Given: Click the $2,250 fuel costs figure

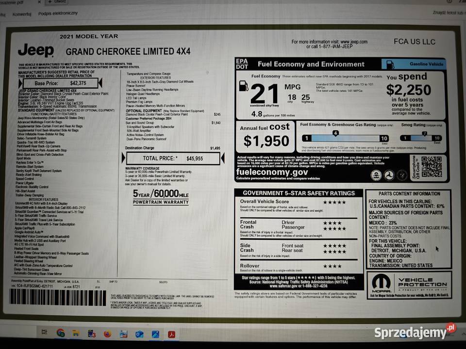Looking at the screenshot, I should tap(409, 90).
